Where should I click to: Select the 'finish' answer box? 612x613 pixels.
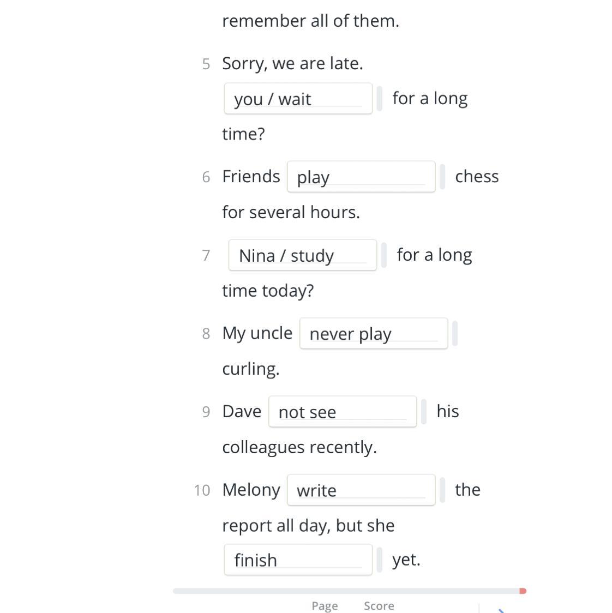pyautogui.click(x=298, y=560)
